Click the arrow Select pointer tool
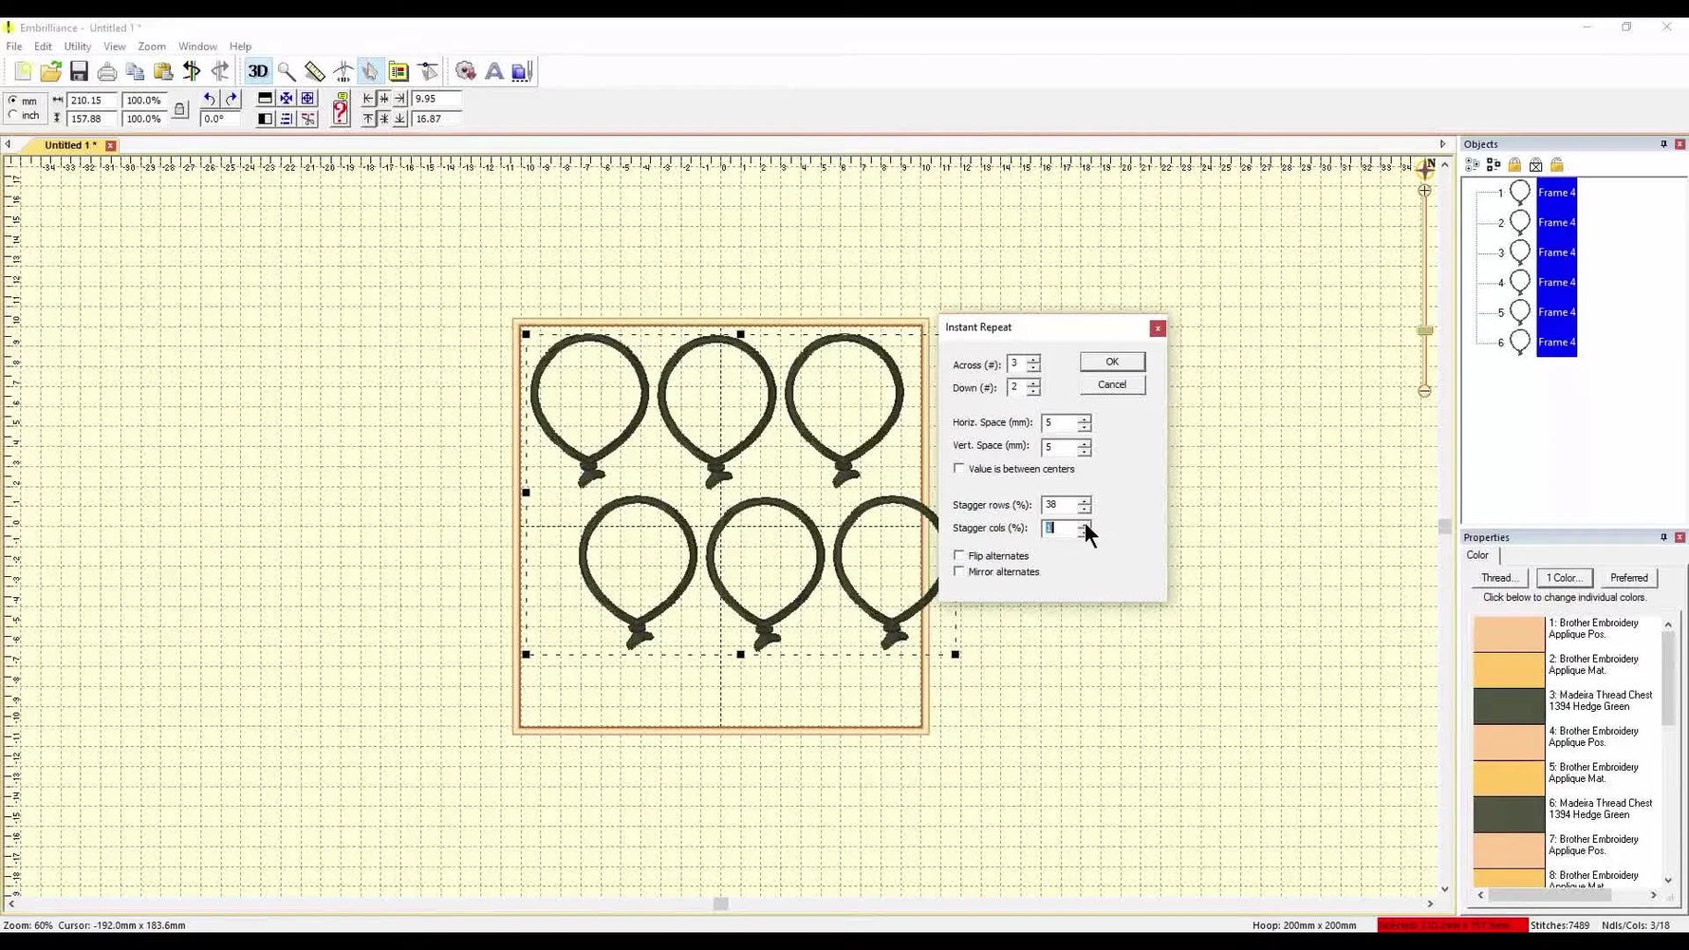This screenshot has height=950, width=1689. [x=370, y=71]
